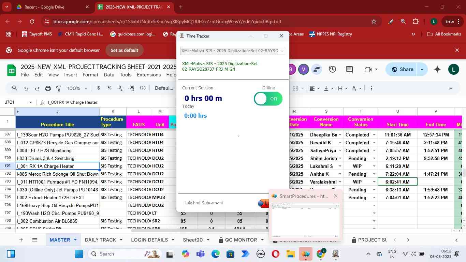Show more toolbar options (three dots)

point(371,88)
